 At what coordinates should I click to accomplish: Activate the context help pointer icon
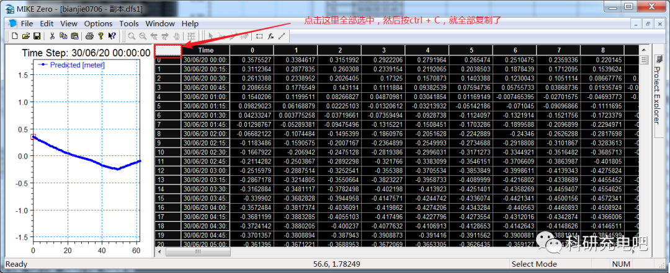(x=112, y=37)
